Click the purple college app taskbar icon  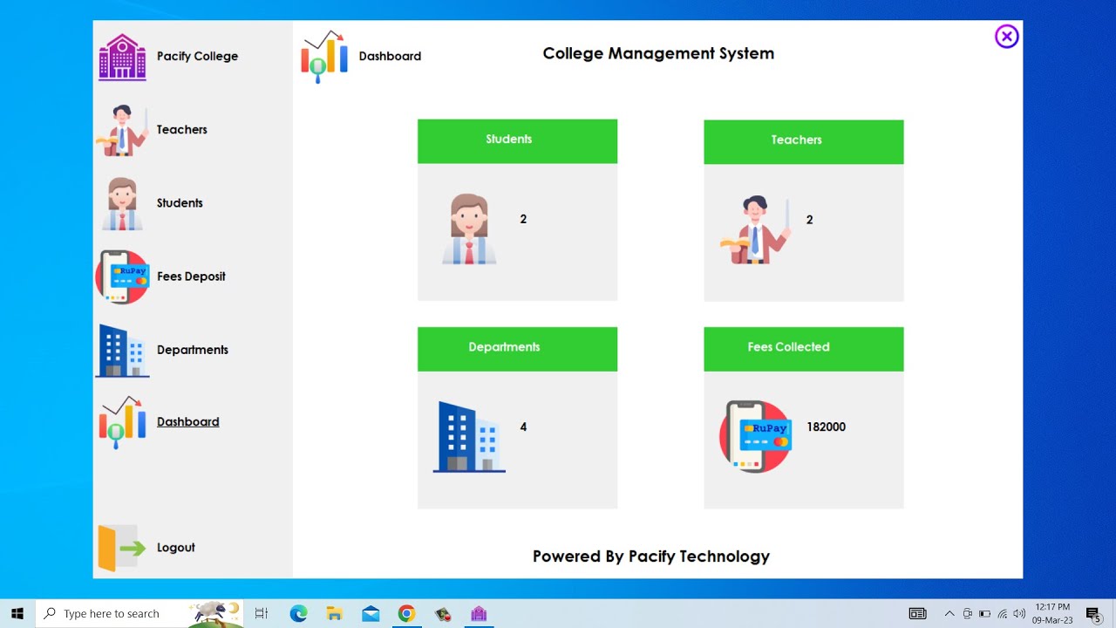479,613
